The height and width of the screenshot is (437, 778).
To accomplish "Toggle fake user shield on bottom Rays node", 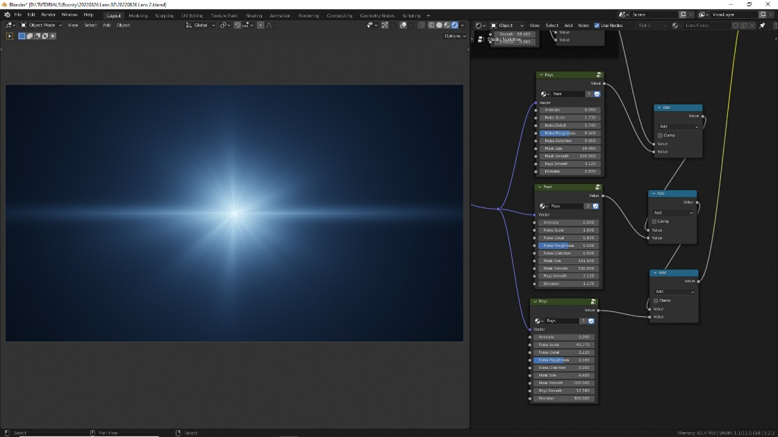I will (x=591, y=321).
